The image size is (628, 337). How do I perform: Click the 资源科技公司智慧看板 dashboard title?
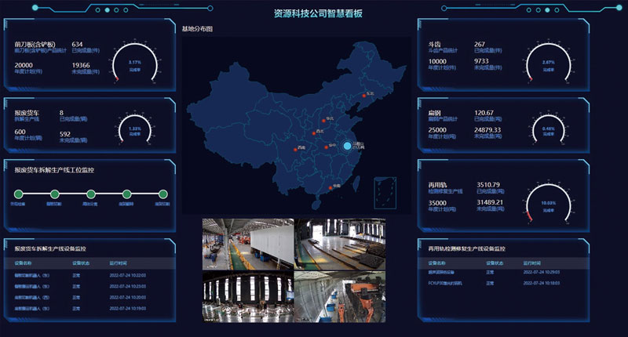click(318, 13)
